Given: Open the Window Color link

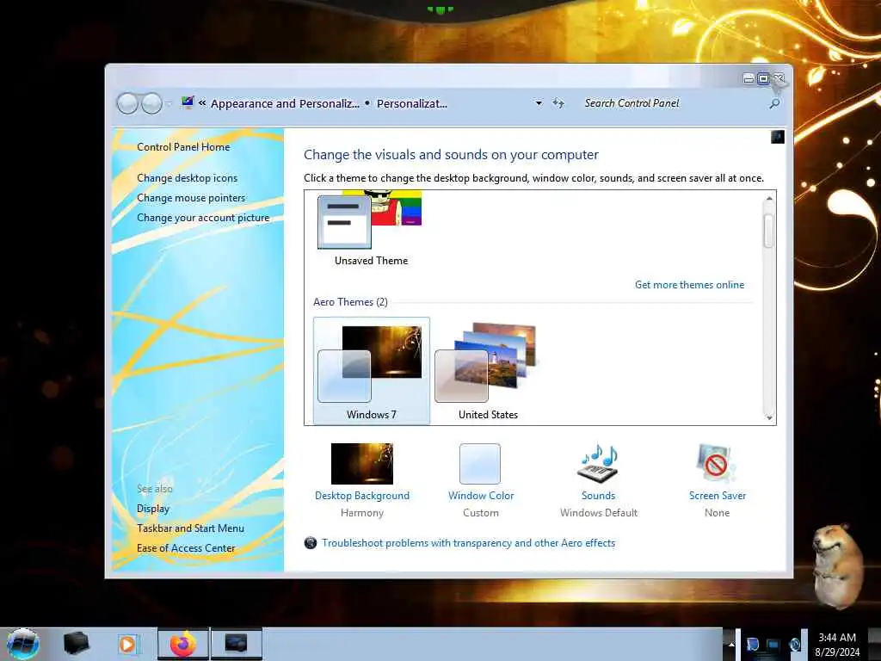Looking at the screenshot, I should click(x=481, y=496).
